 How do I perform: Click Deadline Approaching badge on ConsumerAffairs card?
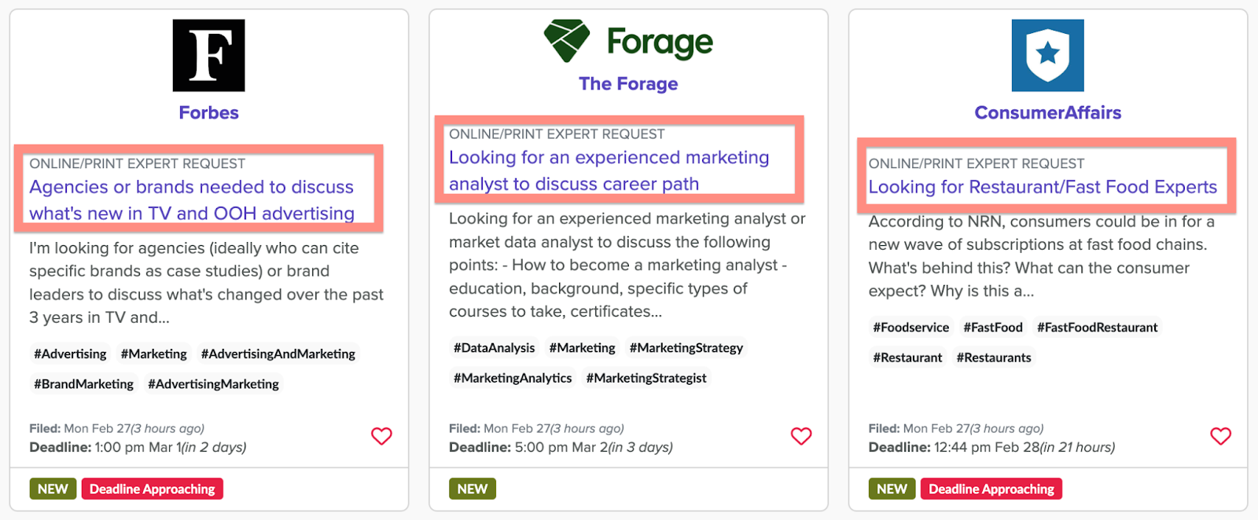tap(991, 489)
